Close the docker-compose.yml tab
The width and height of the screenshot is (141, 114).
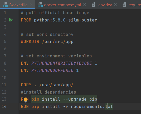(x=85, y=4)
